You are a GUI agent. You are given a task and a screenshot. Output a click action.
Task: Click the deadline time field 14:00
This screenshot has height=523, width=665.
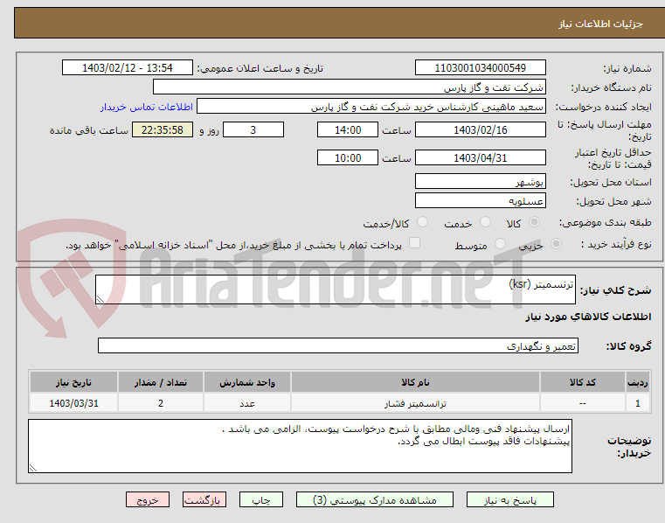click(348, 129)
